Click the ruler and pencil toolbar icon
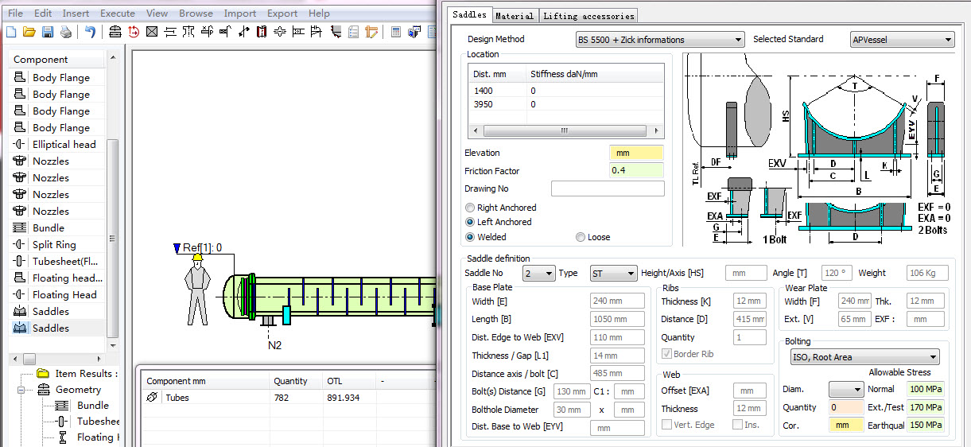 (371, 32)
